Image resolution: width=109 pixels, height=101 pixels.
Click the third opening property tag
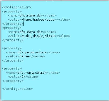[x=12, y=48]
